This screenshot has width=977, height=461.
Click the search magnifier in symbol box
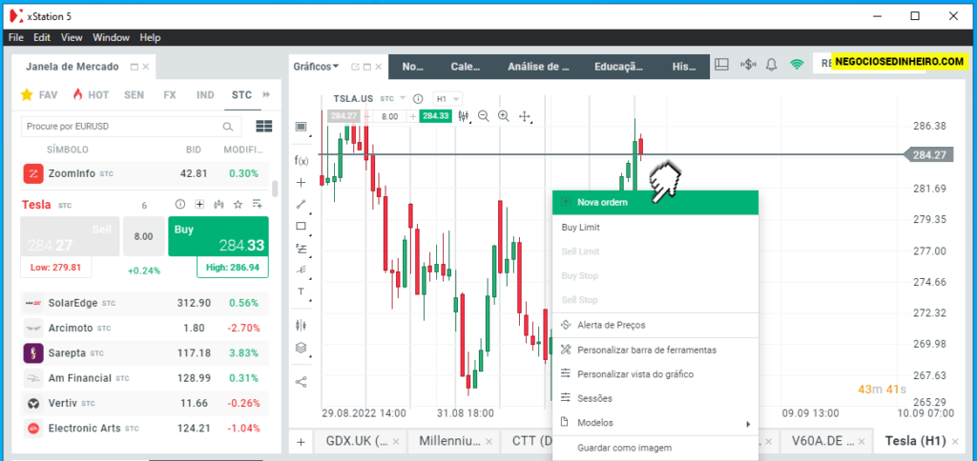tap(228, 127)
